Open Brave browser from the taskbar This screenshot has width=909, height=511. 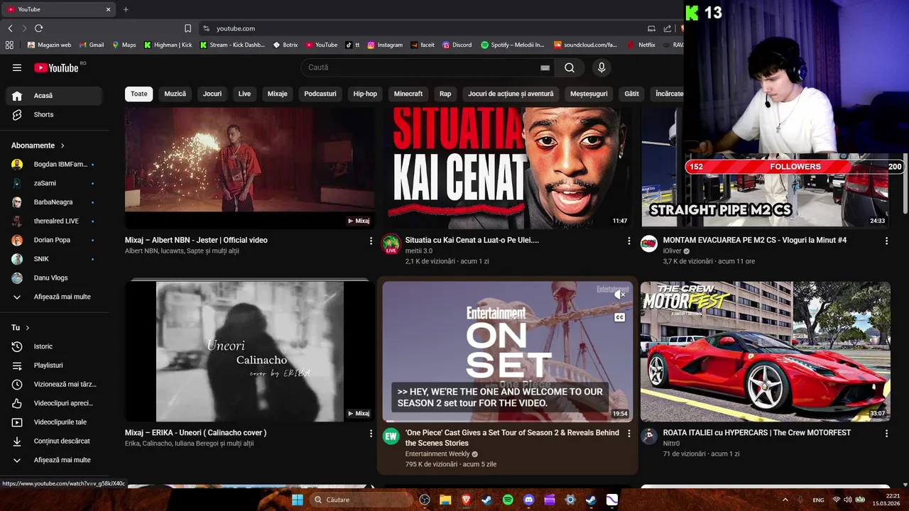coord(466,500)
